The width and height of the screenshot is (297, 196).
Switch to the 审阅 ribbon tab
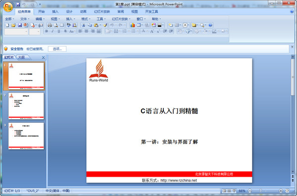[120, 11]
